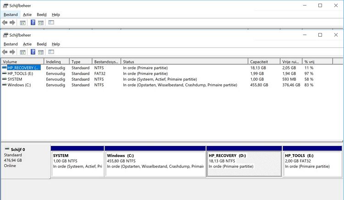Screen dimensions: 344x200
Task: Toggle action pane icon in front window toolbar
Action: pyautogui.click(x=41, y=52)
